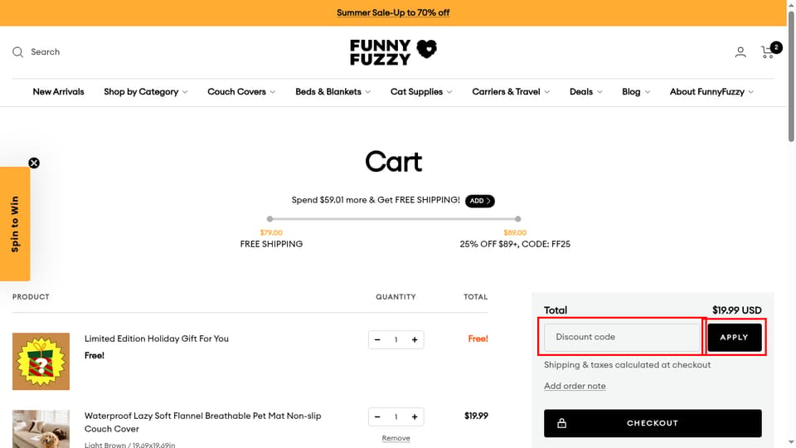This screenshot has height=448, width=796.
Task: Click the lock icon on Checkout
Action: pos(561,423)
